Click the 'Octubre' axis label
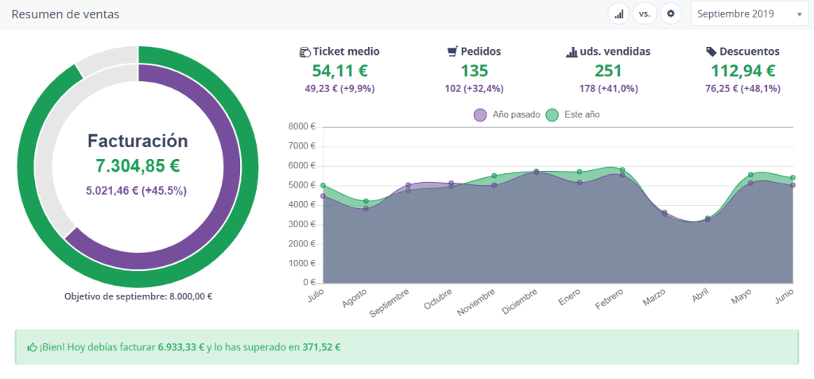 pos(437,300)
